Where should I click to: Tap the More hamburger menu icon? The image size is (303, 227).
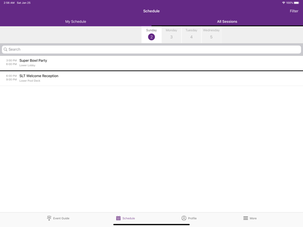click(x=245, y=218)
